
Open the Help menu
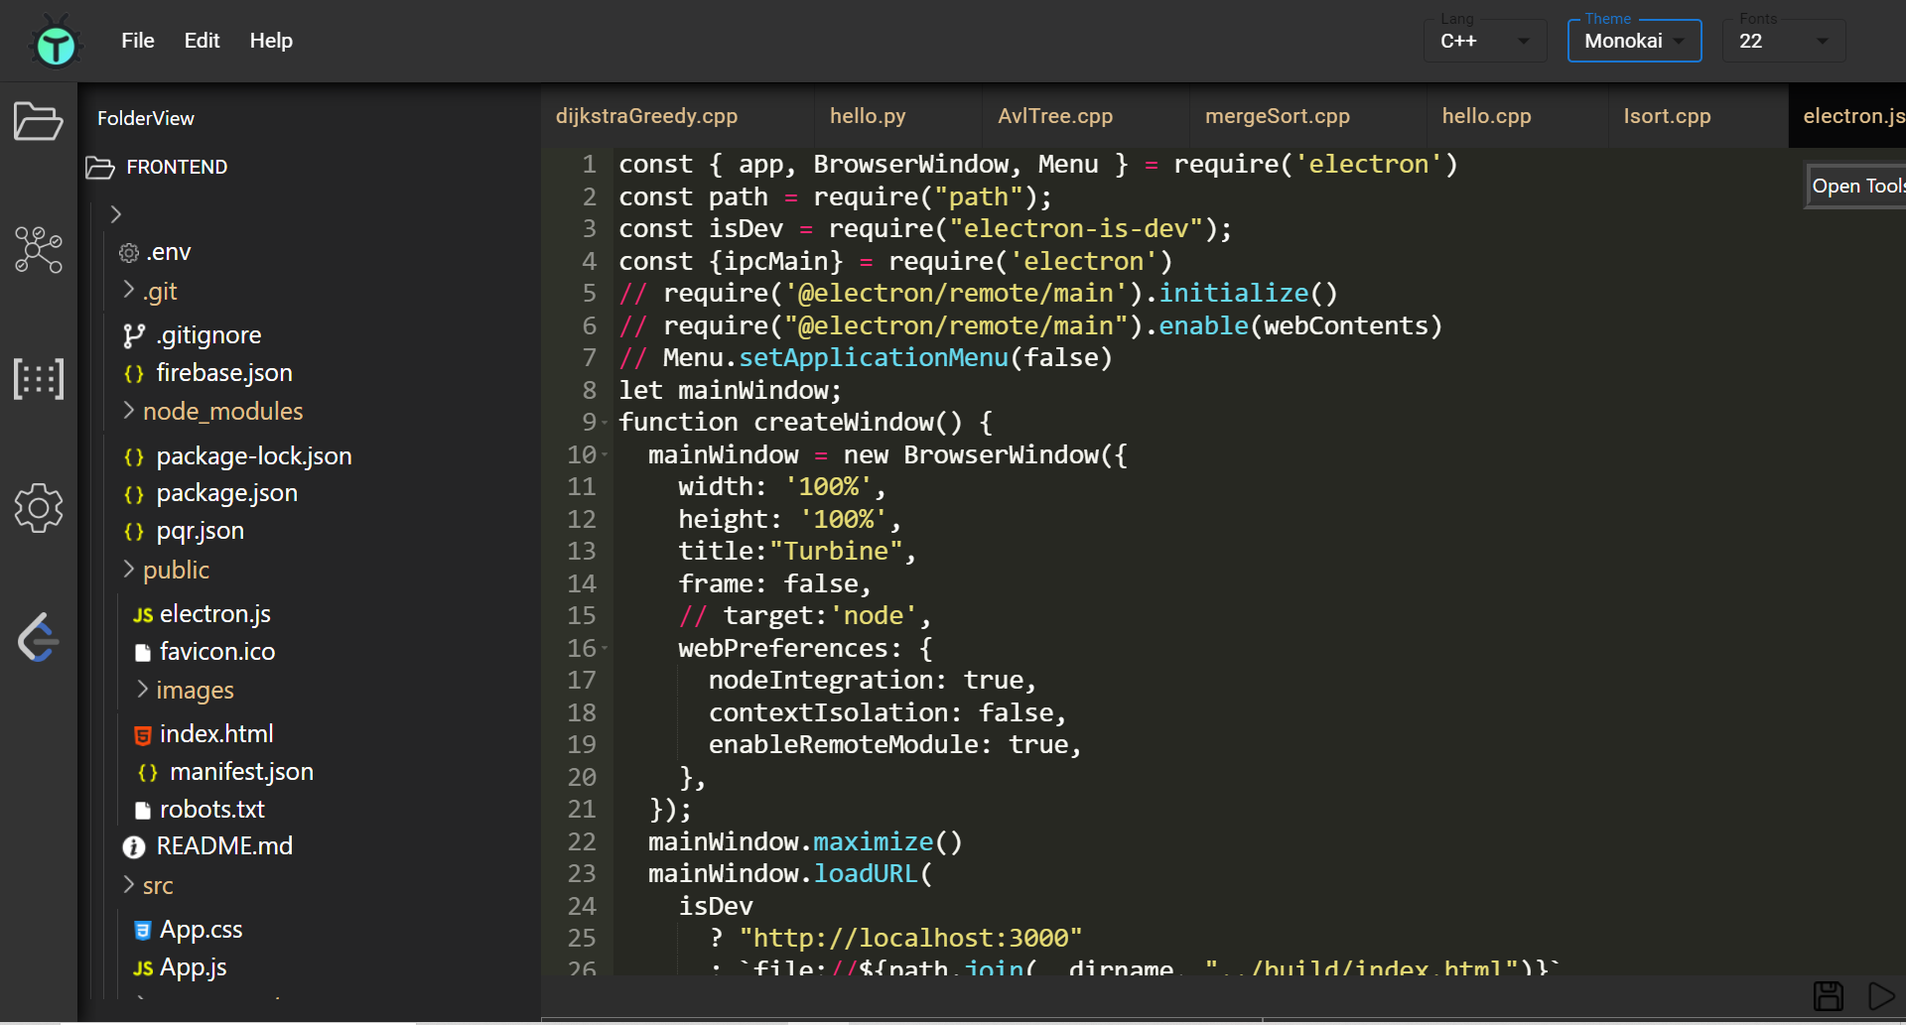click(x=271, y=41)
